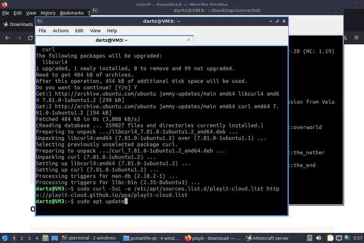Click 'Do you want to continue? [Y/n] Y'
Image resolution: width=364 pixels, height=243 pixels.
click(x=86, y=87)
